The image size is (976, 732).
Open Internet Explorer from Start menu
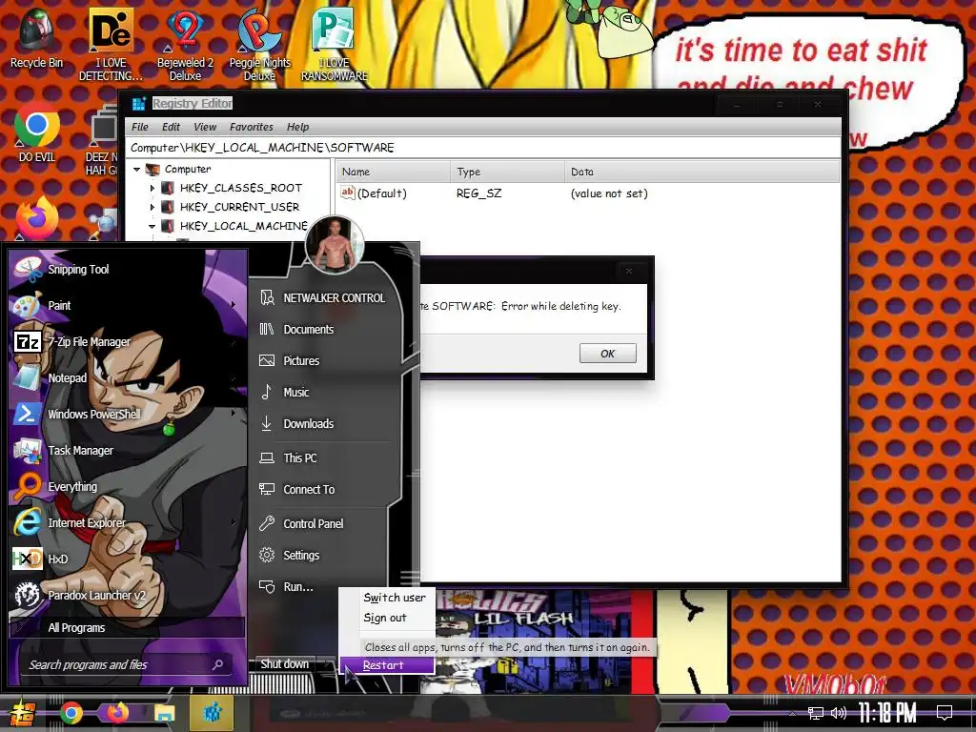(87, 523)
